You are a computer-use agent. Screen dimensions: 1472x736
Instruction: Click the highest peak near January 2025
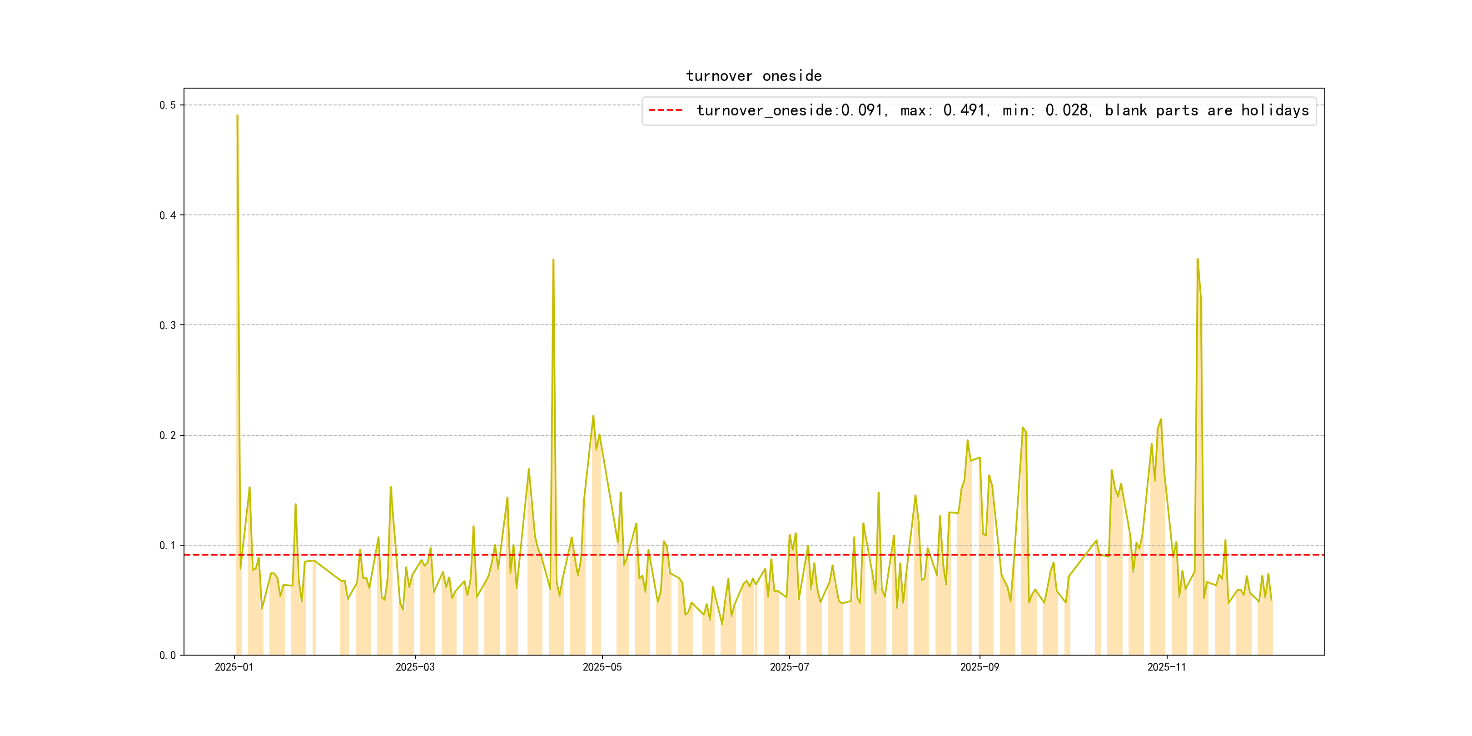coord(237,116)
